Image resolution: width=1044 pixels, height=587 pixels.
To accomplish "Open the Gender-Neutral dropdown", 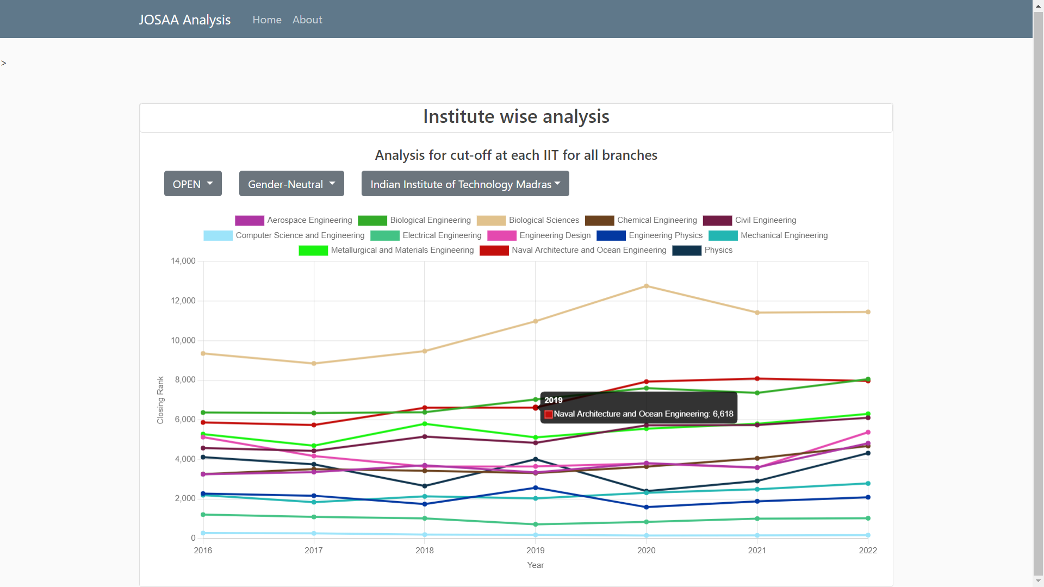I will click(x=291, y=183).
